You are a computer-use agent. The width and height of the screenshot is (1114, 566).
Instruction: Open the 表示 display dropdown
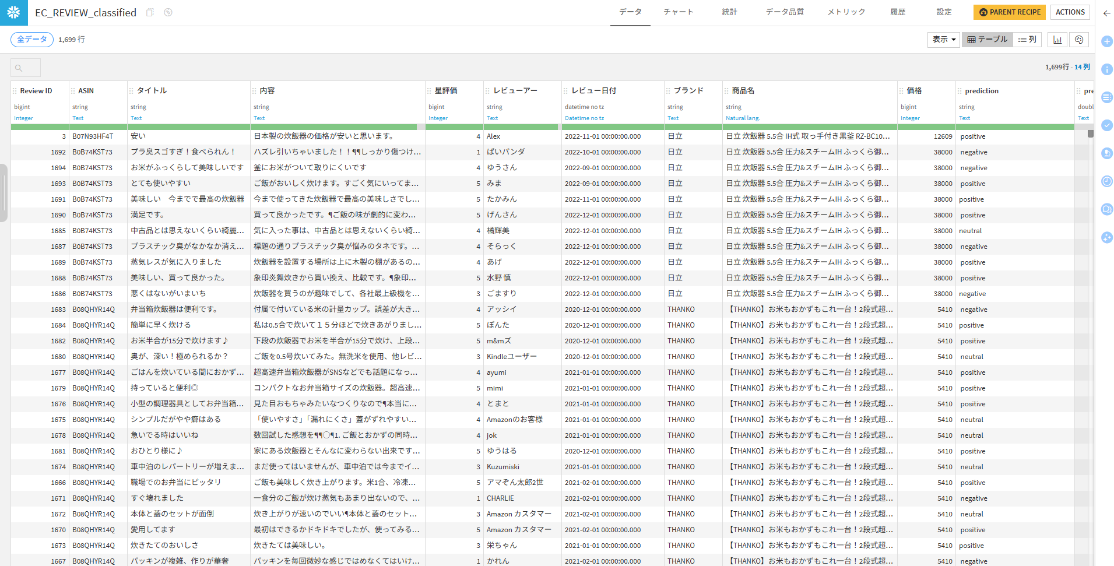click(944, 40)
